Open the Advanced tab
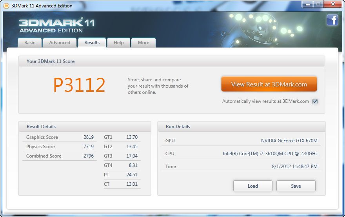 pos(60,43)
